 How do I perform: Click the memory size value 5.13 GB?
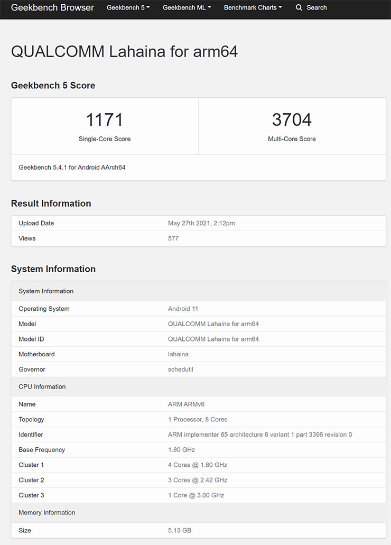[179, 530]
